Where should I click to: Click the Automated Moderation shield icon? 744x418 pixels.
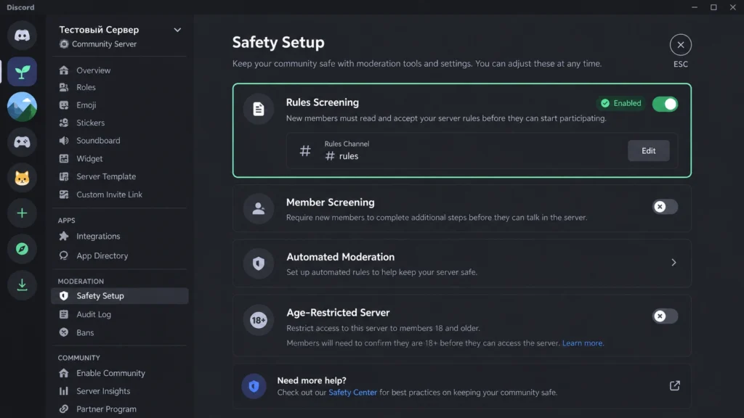[x=259, y=263]
